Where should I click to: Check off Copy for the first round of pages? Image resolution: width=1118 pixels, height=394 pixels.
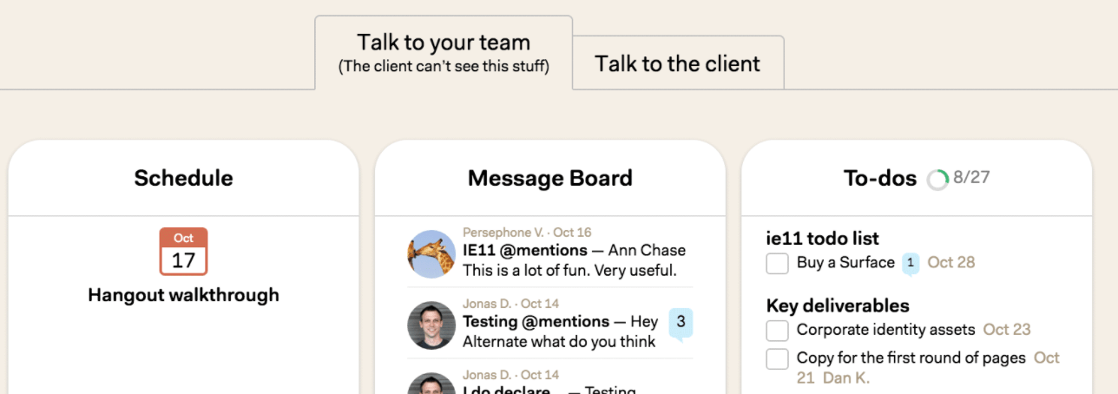[x=778, y=358]
